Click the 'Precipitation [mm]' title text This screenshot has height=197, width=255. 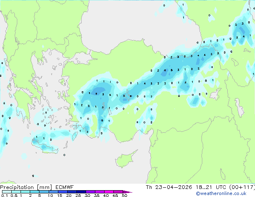tap(26, 187)
